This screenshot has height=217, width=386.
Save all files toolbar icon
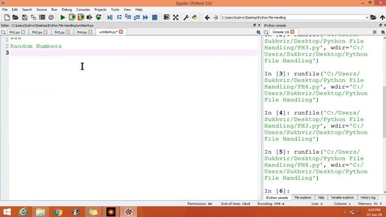33,17
